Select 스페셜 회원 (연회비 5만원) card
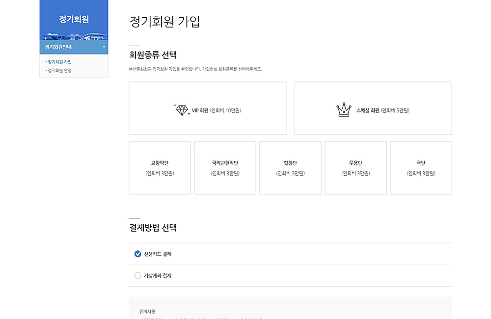 [x=373, y=108]
